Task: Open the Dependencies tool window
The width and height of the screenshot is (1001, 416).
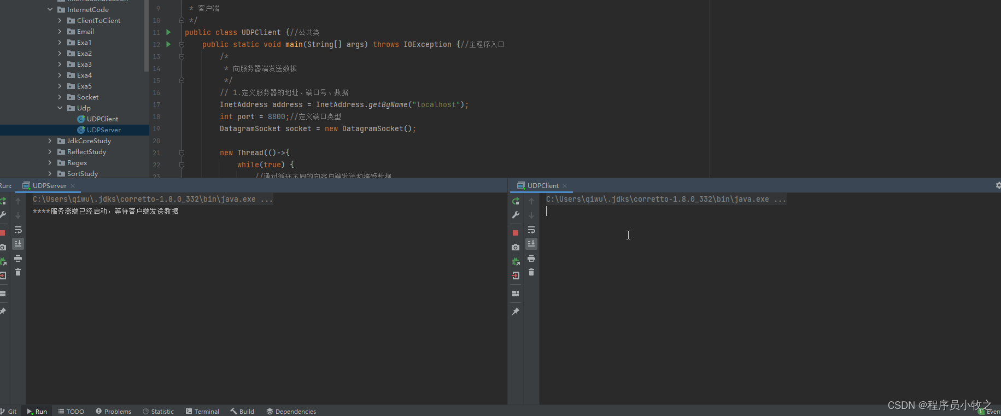Action: (291, 411)
